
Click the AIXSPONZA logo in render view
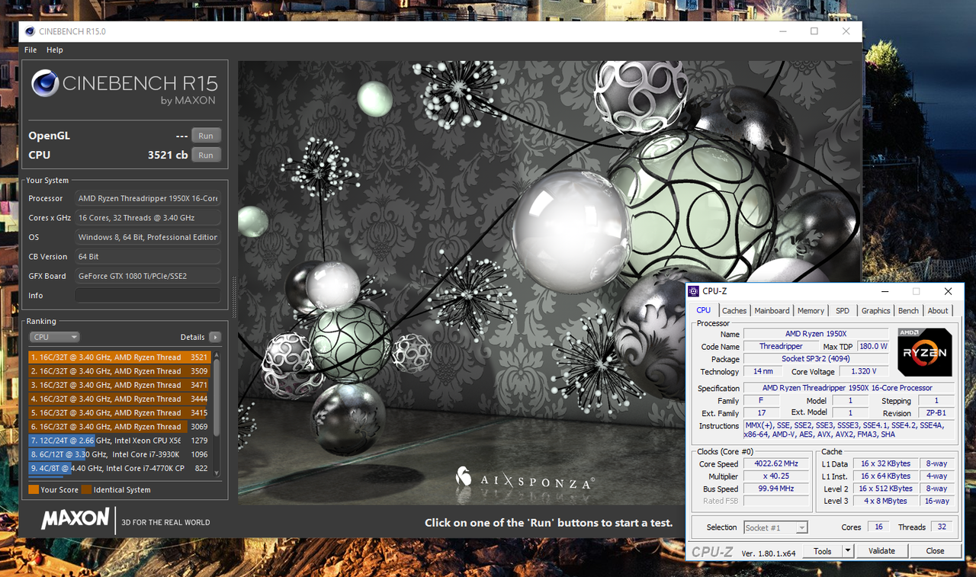click(x=525, y=479)
